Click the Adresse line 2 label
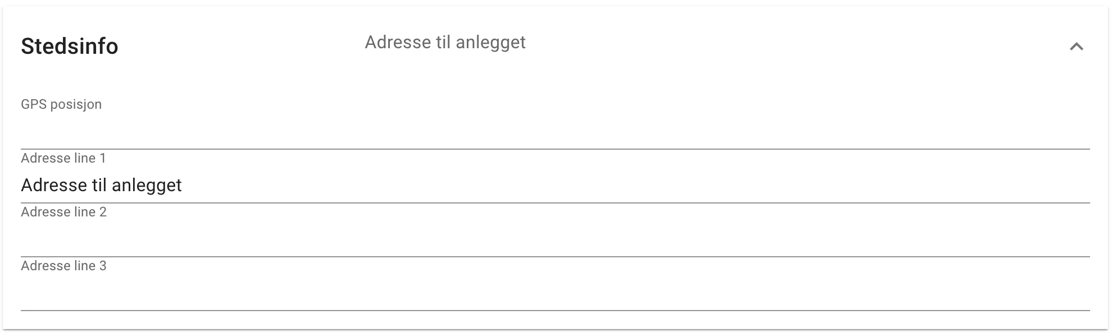 pos(63,212)
